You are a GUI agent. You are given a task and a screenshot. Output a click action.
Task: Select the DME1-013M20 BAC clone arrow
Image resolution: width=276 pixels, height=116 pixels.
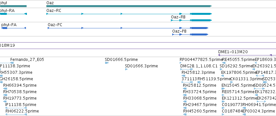point(247,55)
